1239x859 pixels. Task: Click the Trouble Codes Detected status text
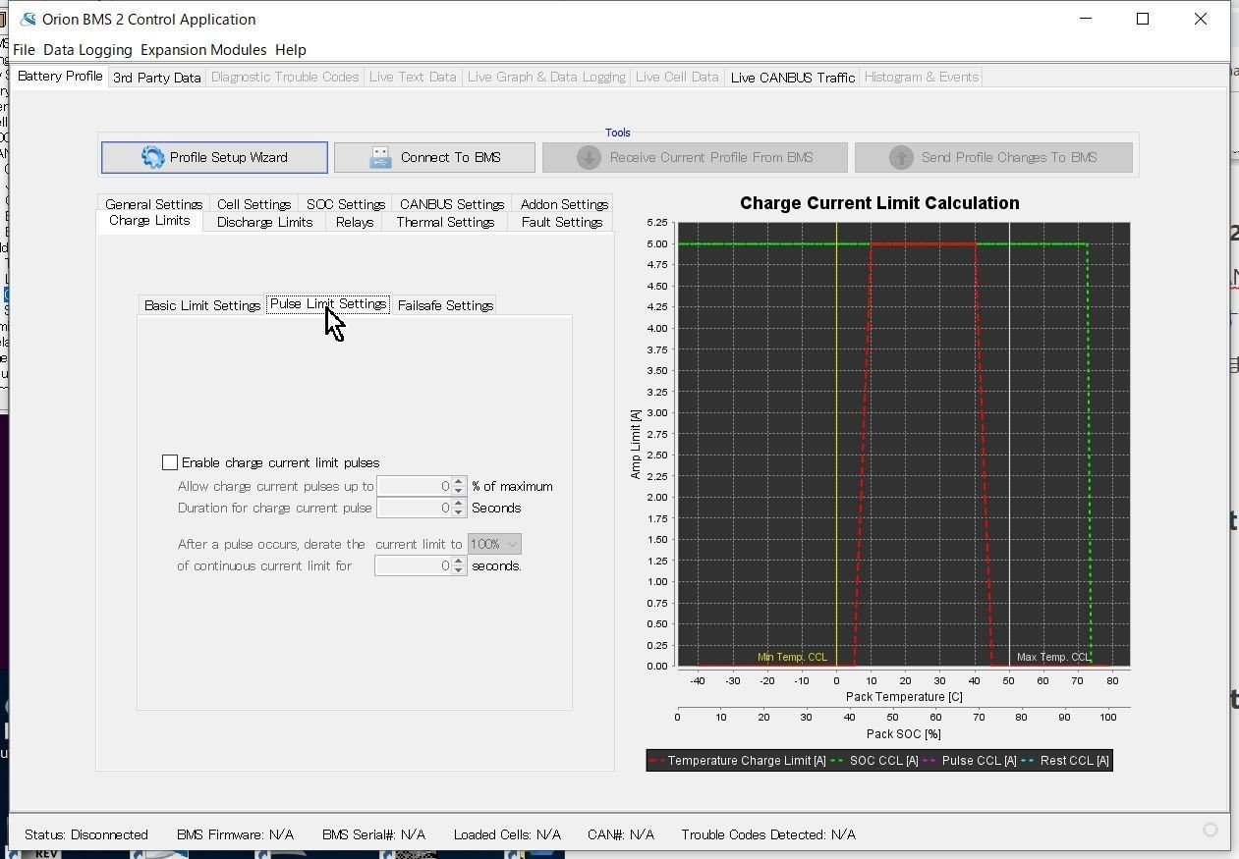[x=768, y=834]
